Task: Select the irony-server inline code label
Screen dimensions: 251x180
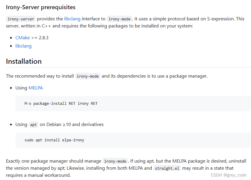Action: point(21,19)
